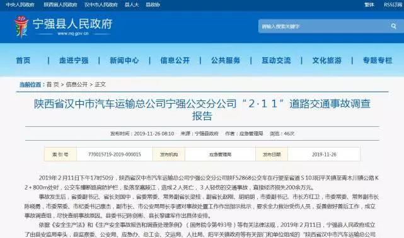Open the 陕西省人民政府 top link
Viewport: 404px width, 238px height.
(61, 4)
